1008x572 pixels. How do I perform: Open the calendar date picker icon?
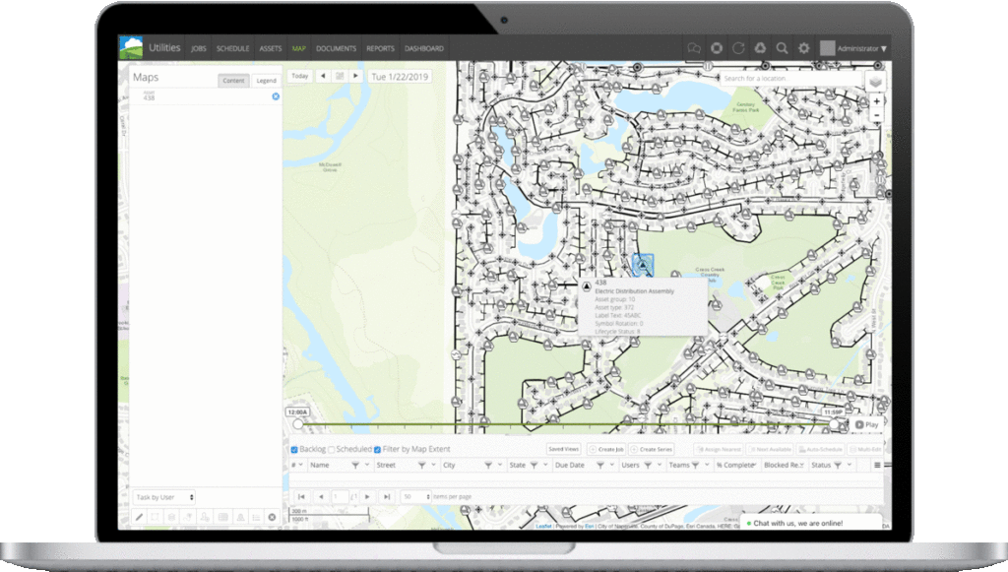(340, 76)
